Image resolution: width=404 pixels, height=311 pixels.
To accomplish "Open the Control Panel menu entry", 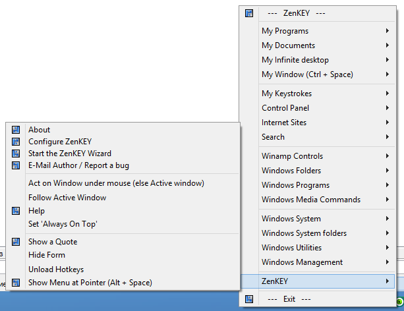I will (285, 108).
